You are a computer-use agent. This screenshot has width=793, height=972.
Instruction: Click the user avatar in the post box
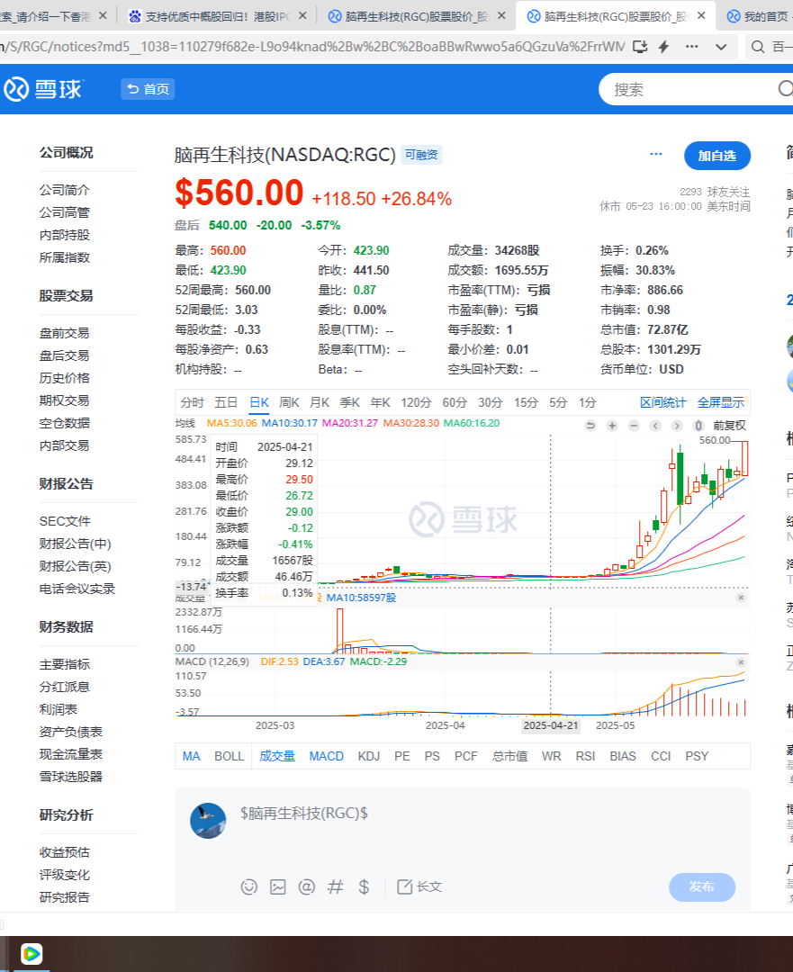coord(208,821)
